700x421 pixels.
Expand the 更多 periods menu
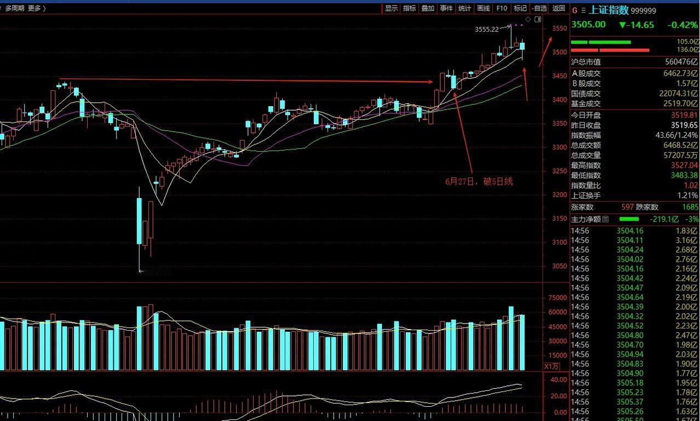(x=36, y=8)
